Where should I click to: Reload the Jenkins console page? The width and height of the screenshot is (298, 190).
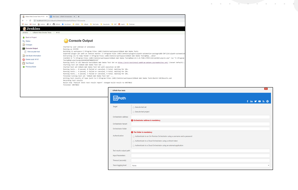tap(30, 21)
